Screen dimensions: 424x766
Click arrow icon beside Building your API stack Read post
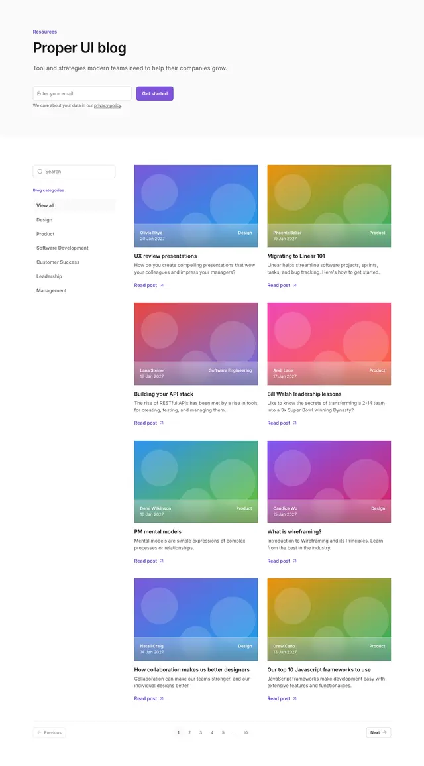[x=162, y=423]
